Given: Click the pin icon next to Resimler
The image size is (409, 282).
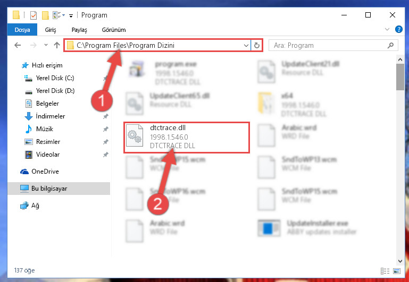Looking at the screenshot, I should coord(105,142).
